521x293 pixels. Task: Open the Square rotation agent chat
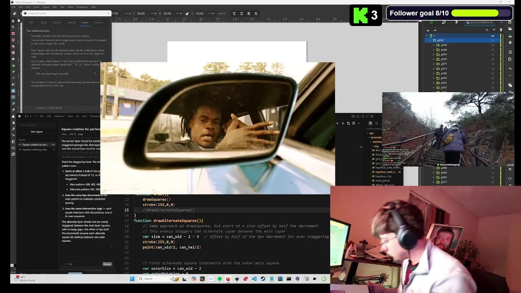(37, 144)
